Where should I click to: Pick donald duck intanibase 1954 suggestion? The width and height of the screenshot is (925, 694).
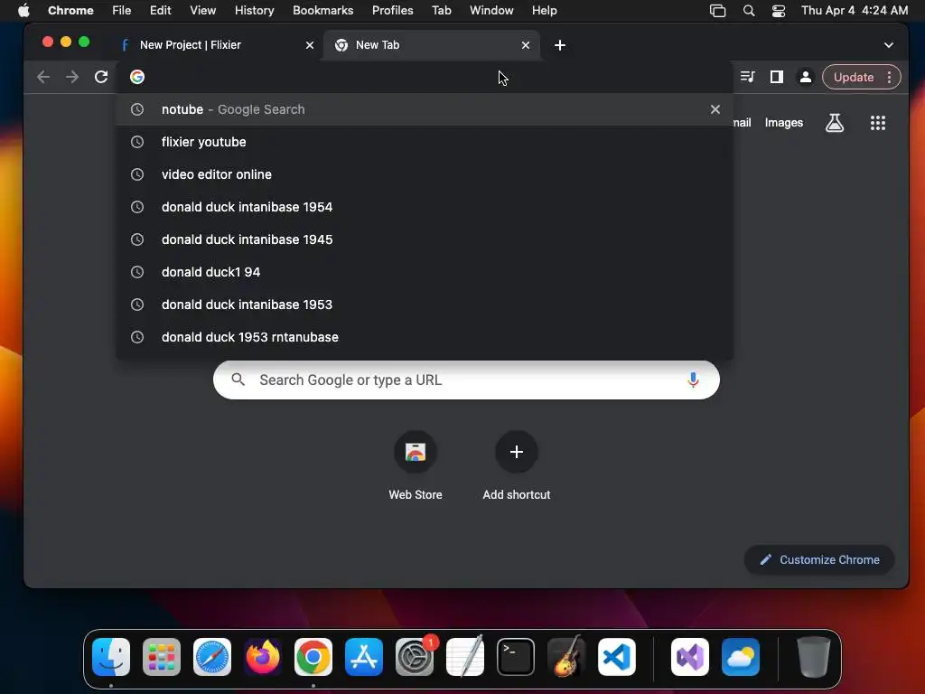(425, 207)
